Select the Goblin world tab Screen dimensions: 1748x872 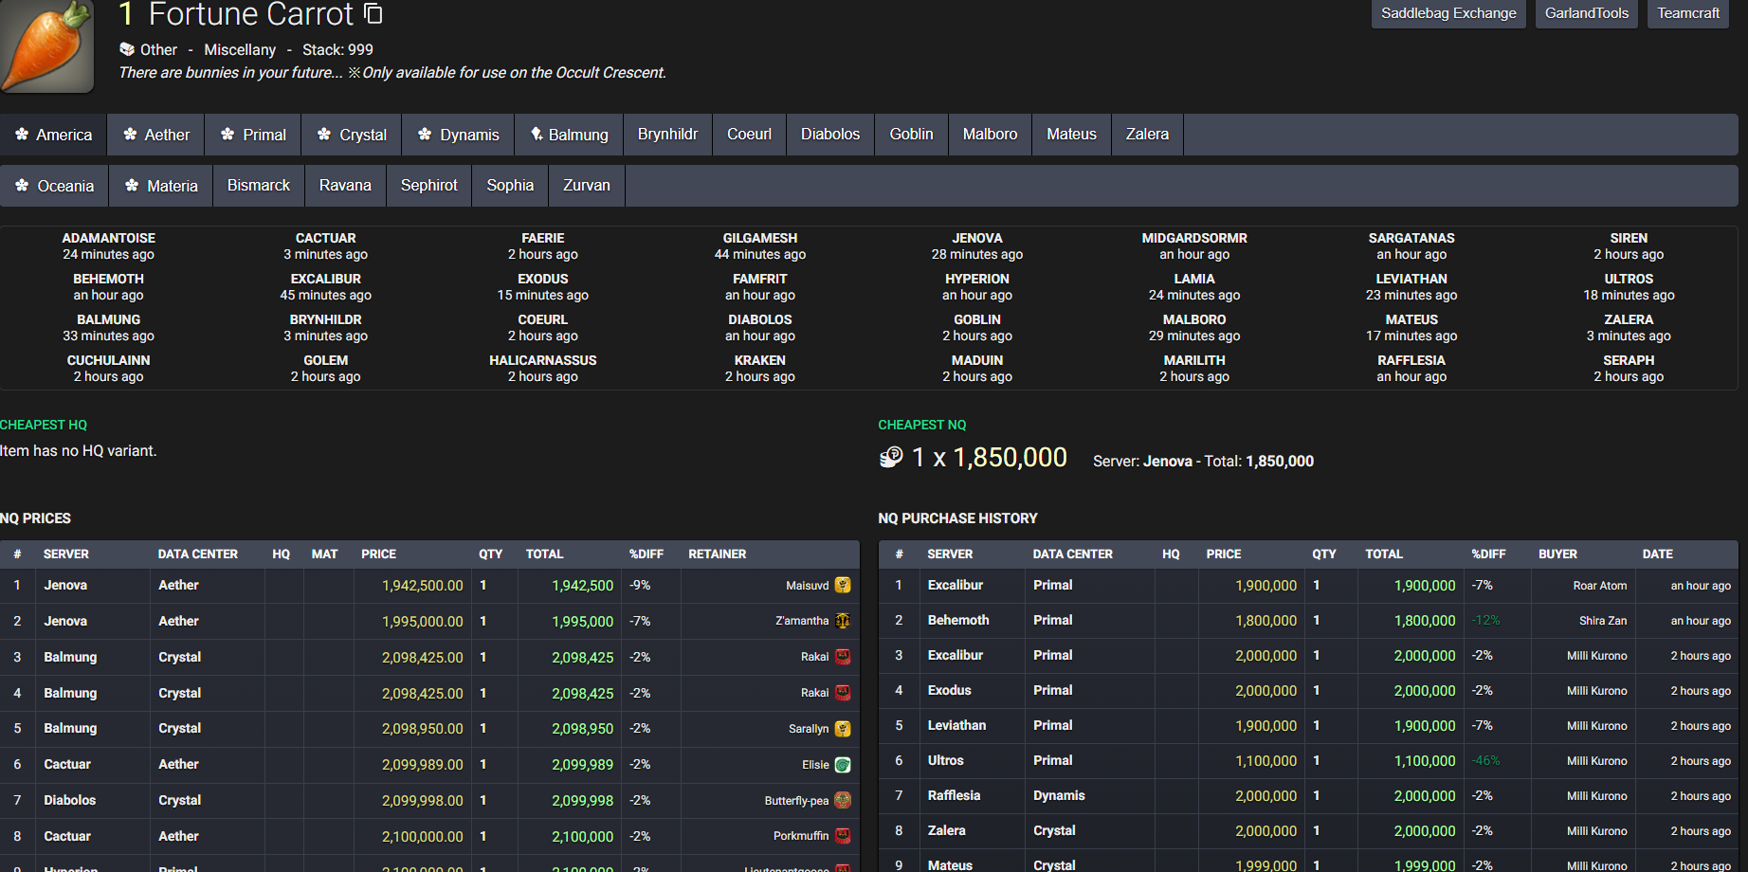(x=911, y=135)
